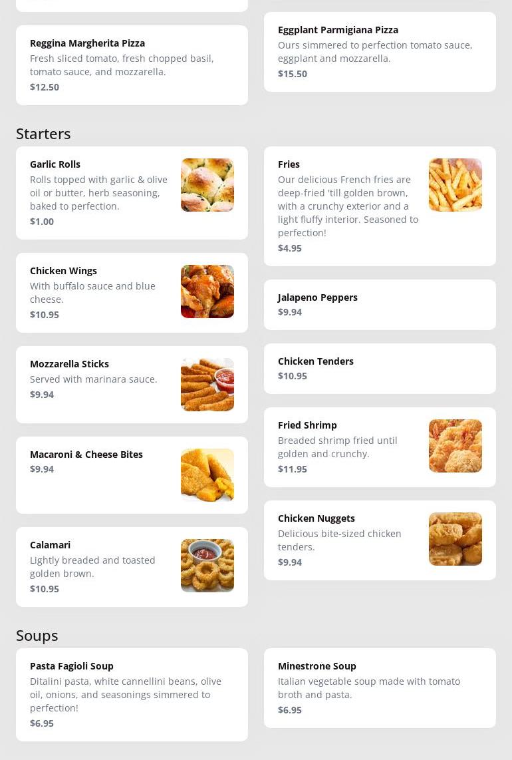Image resolution: width=512 pixels, height=760 pixels.
Task: Pick the Minestrone Soup item
Action: click(380, 687)
